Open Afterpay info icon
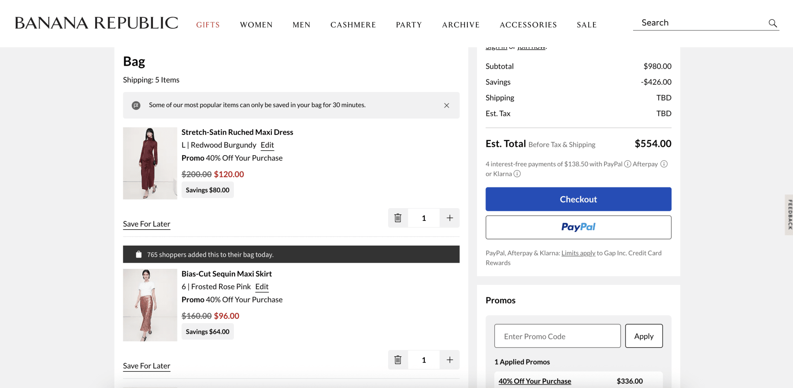The image size is (793, 388). [x=664, y=164]
